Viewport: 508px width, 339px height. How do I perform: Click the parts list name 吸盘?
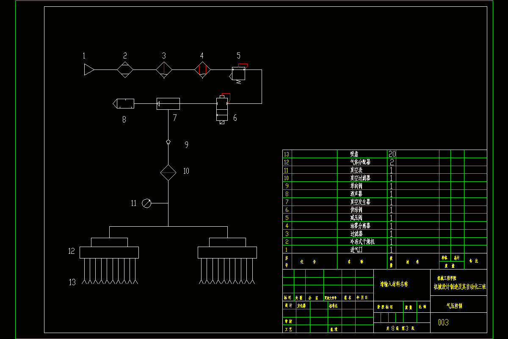[x=354, y=154]
